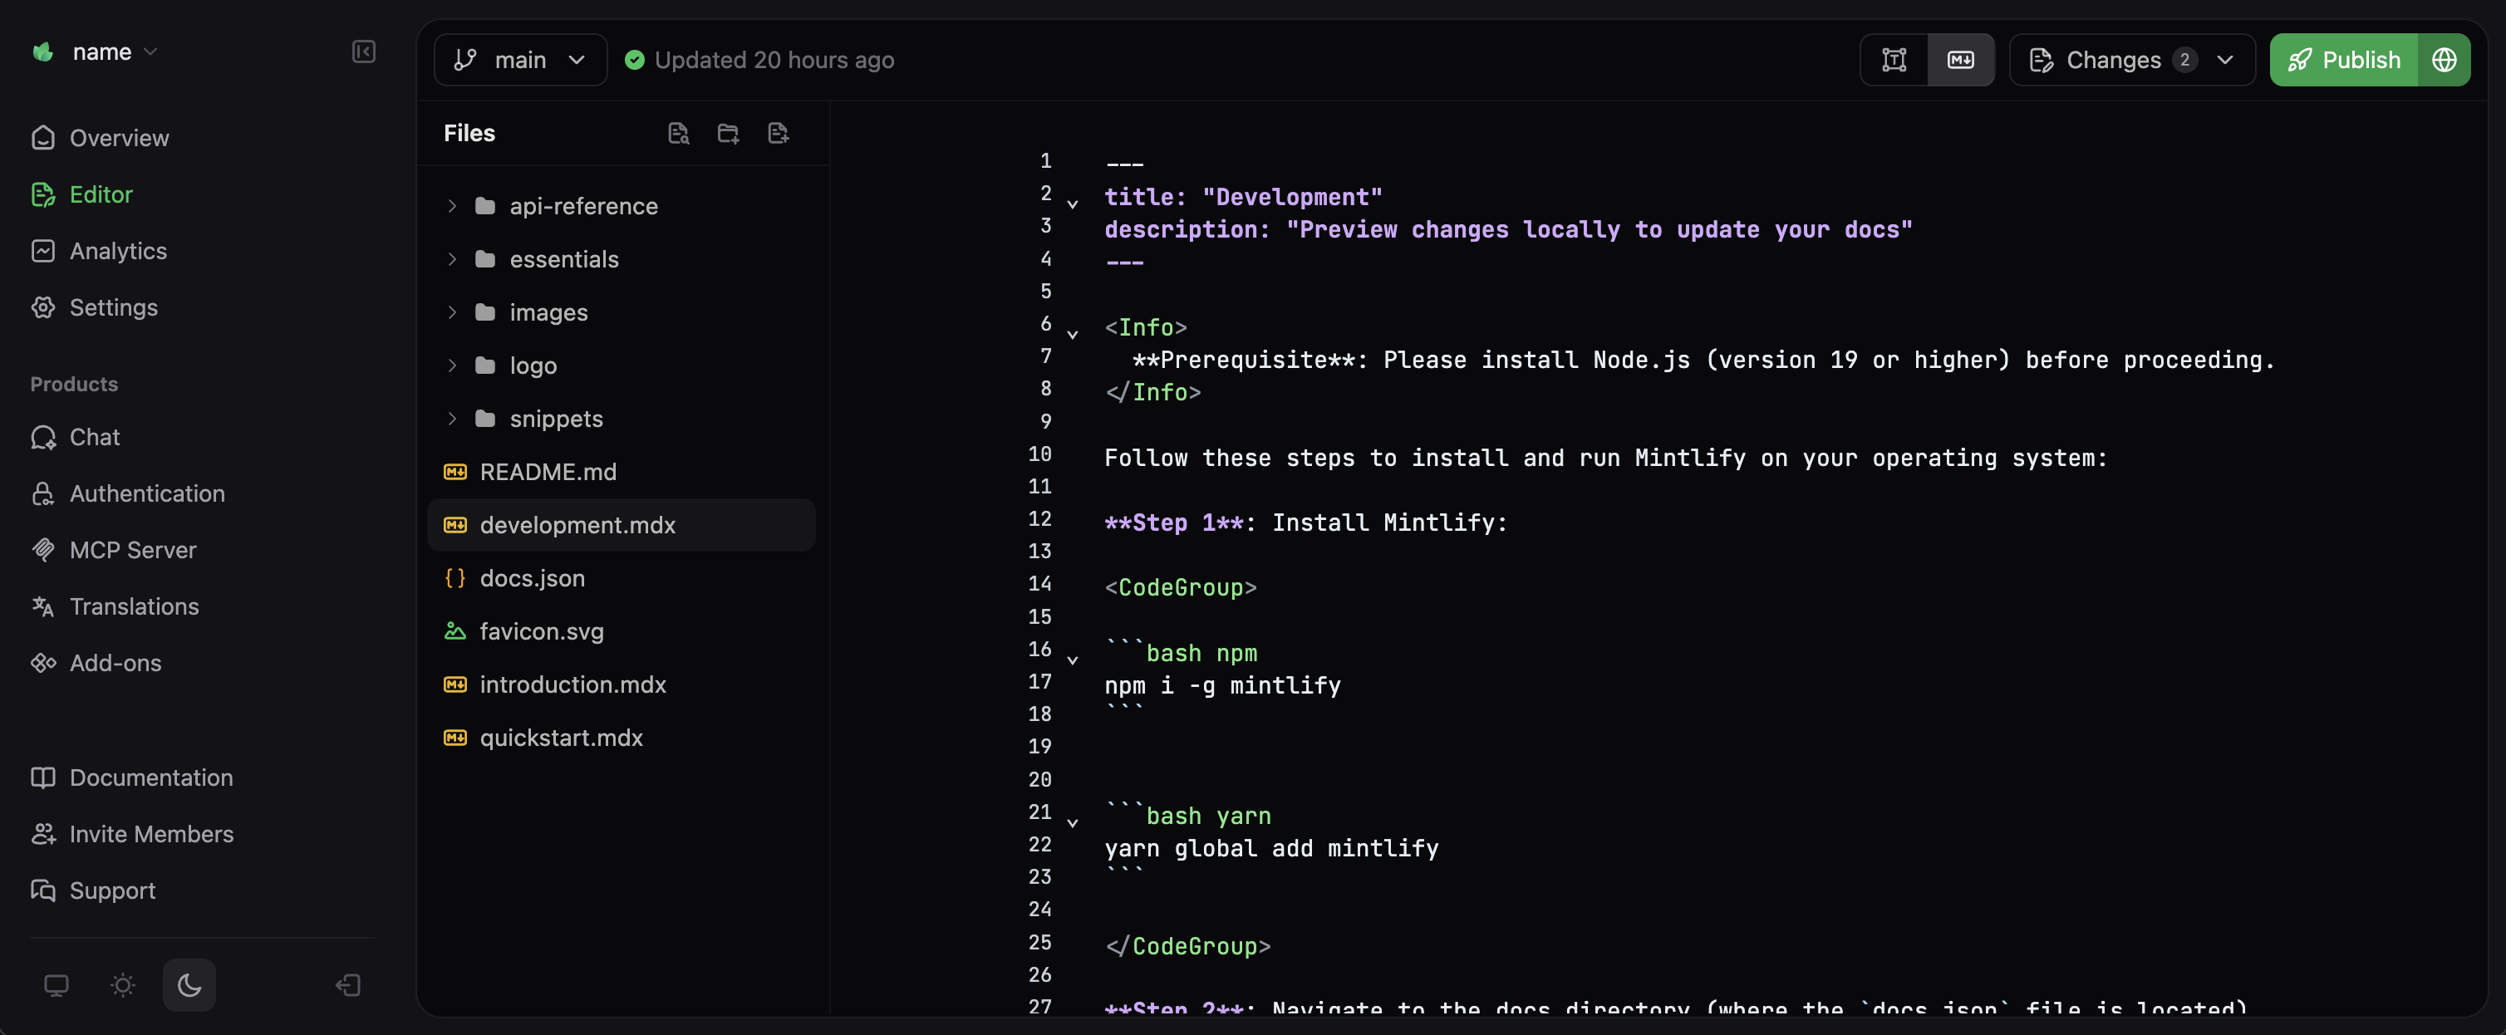Open file search in the Files panel
2506x1035 pixels.
tap(679, 133)
